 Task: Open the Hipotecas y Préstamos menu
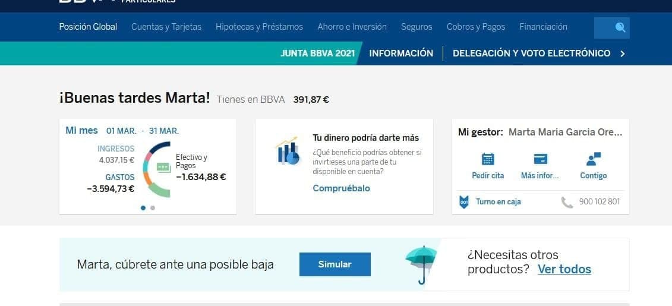point(259,27)
